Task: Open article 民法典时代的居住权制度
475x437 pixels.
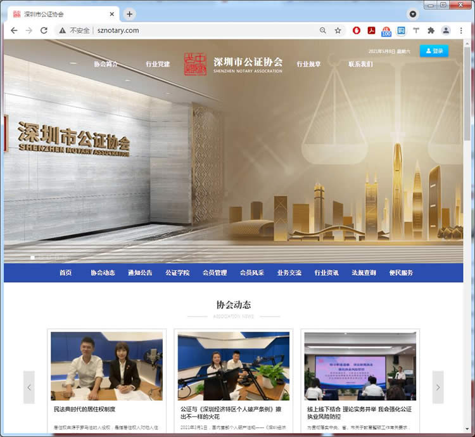Action: click(84, 409)
